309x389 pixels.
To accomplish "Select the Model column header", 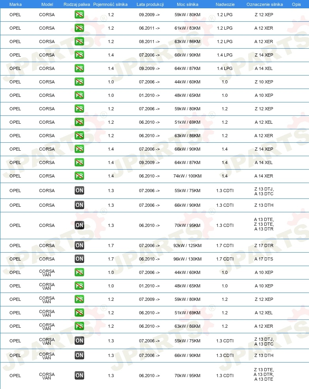I will pyautogui.click(x=47, y=4).
